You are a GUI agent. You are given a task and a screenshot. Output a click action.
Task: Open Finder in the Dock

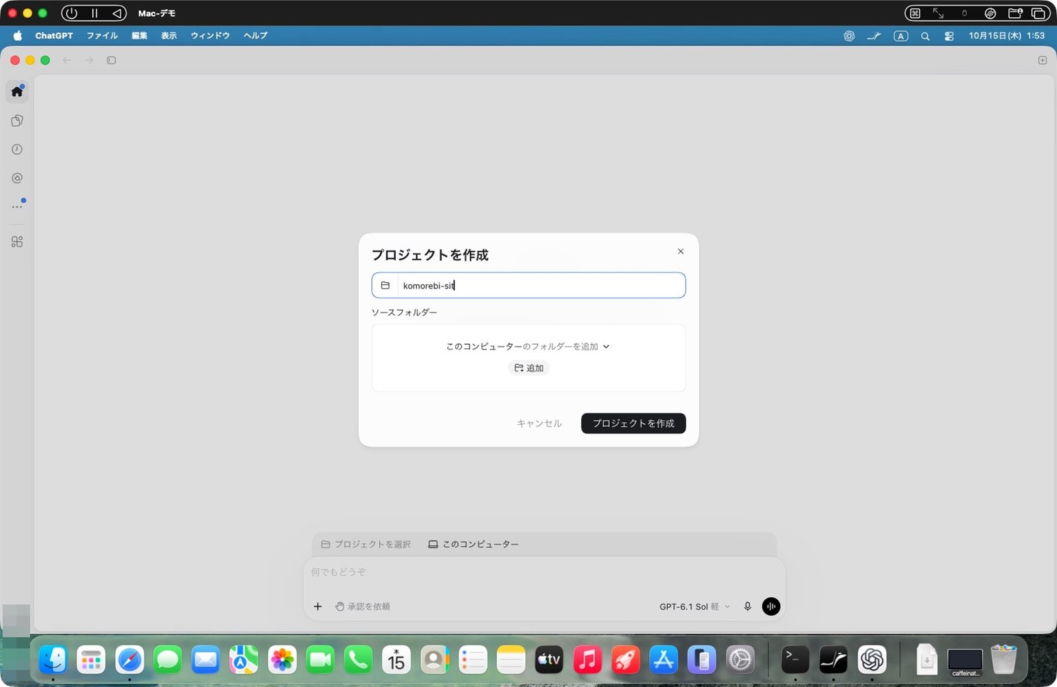click(x=53, y=659)
